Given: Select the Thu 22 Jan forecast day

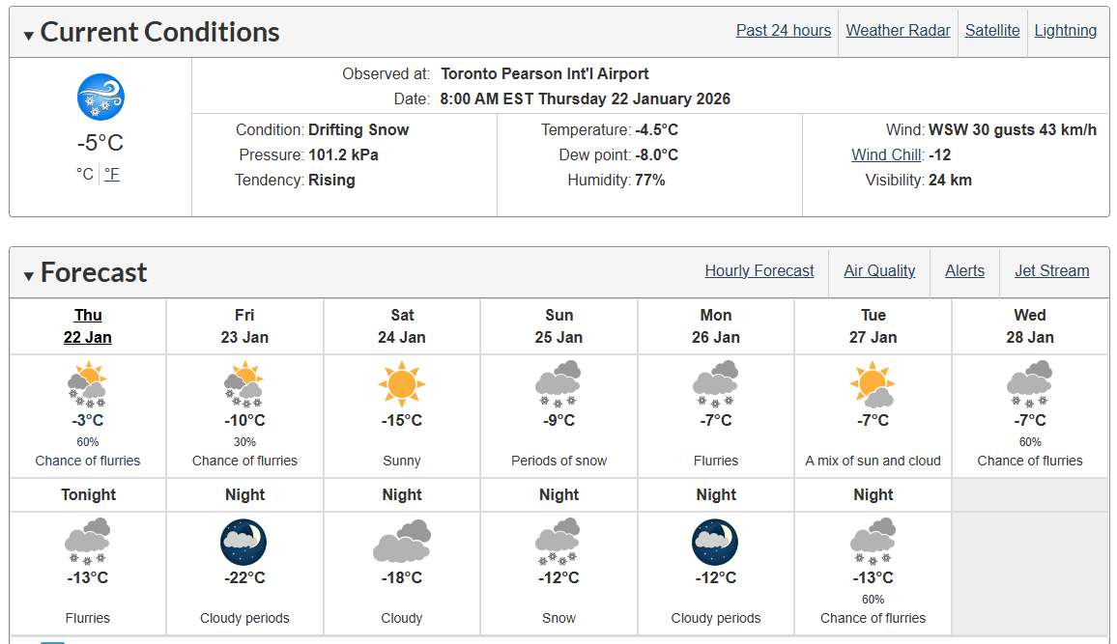Looking at the screenshot, I should pyautogui.click(x=88, y=326).
